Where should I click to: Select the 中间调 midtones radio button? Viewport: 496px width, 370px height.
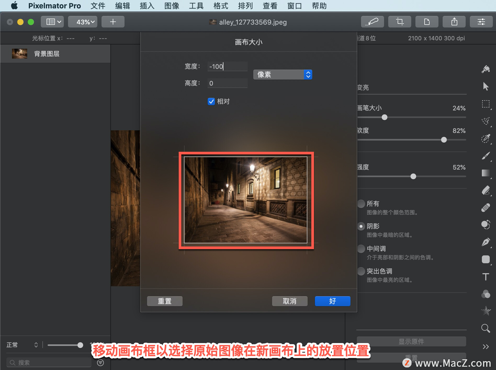361,249
